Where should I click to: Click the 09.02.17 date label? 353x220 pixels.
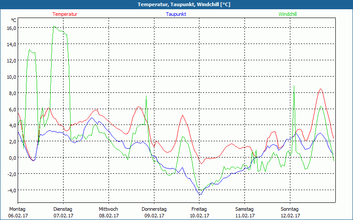point(154,216)
